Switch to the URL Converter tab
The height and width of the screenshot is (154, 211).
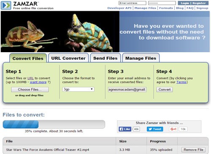(x=68, y=58)
